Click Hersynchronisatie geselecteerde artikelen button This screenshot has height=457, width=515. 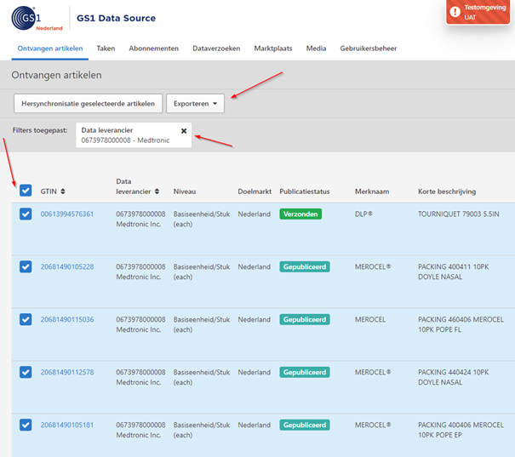88,104
